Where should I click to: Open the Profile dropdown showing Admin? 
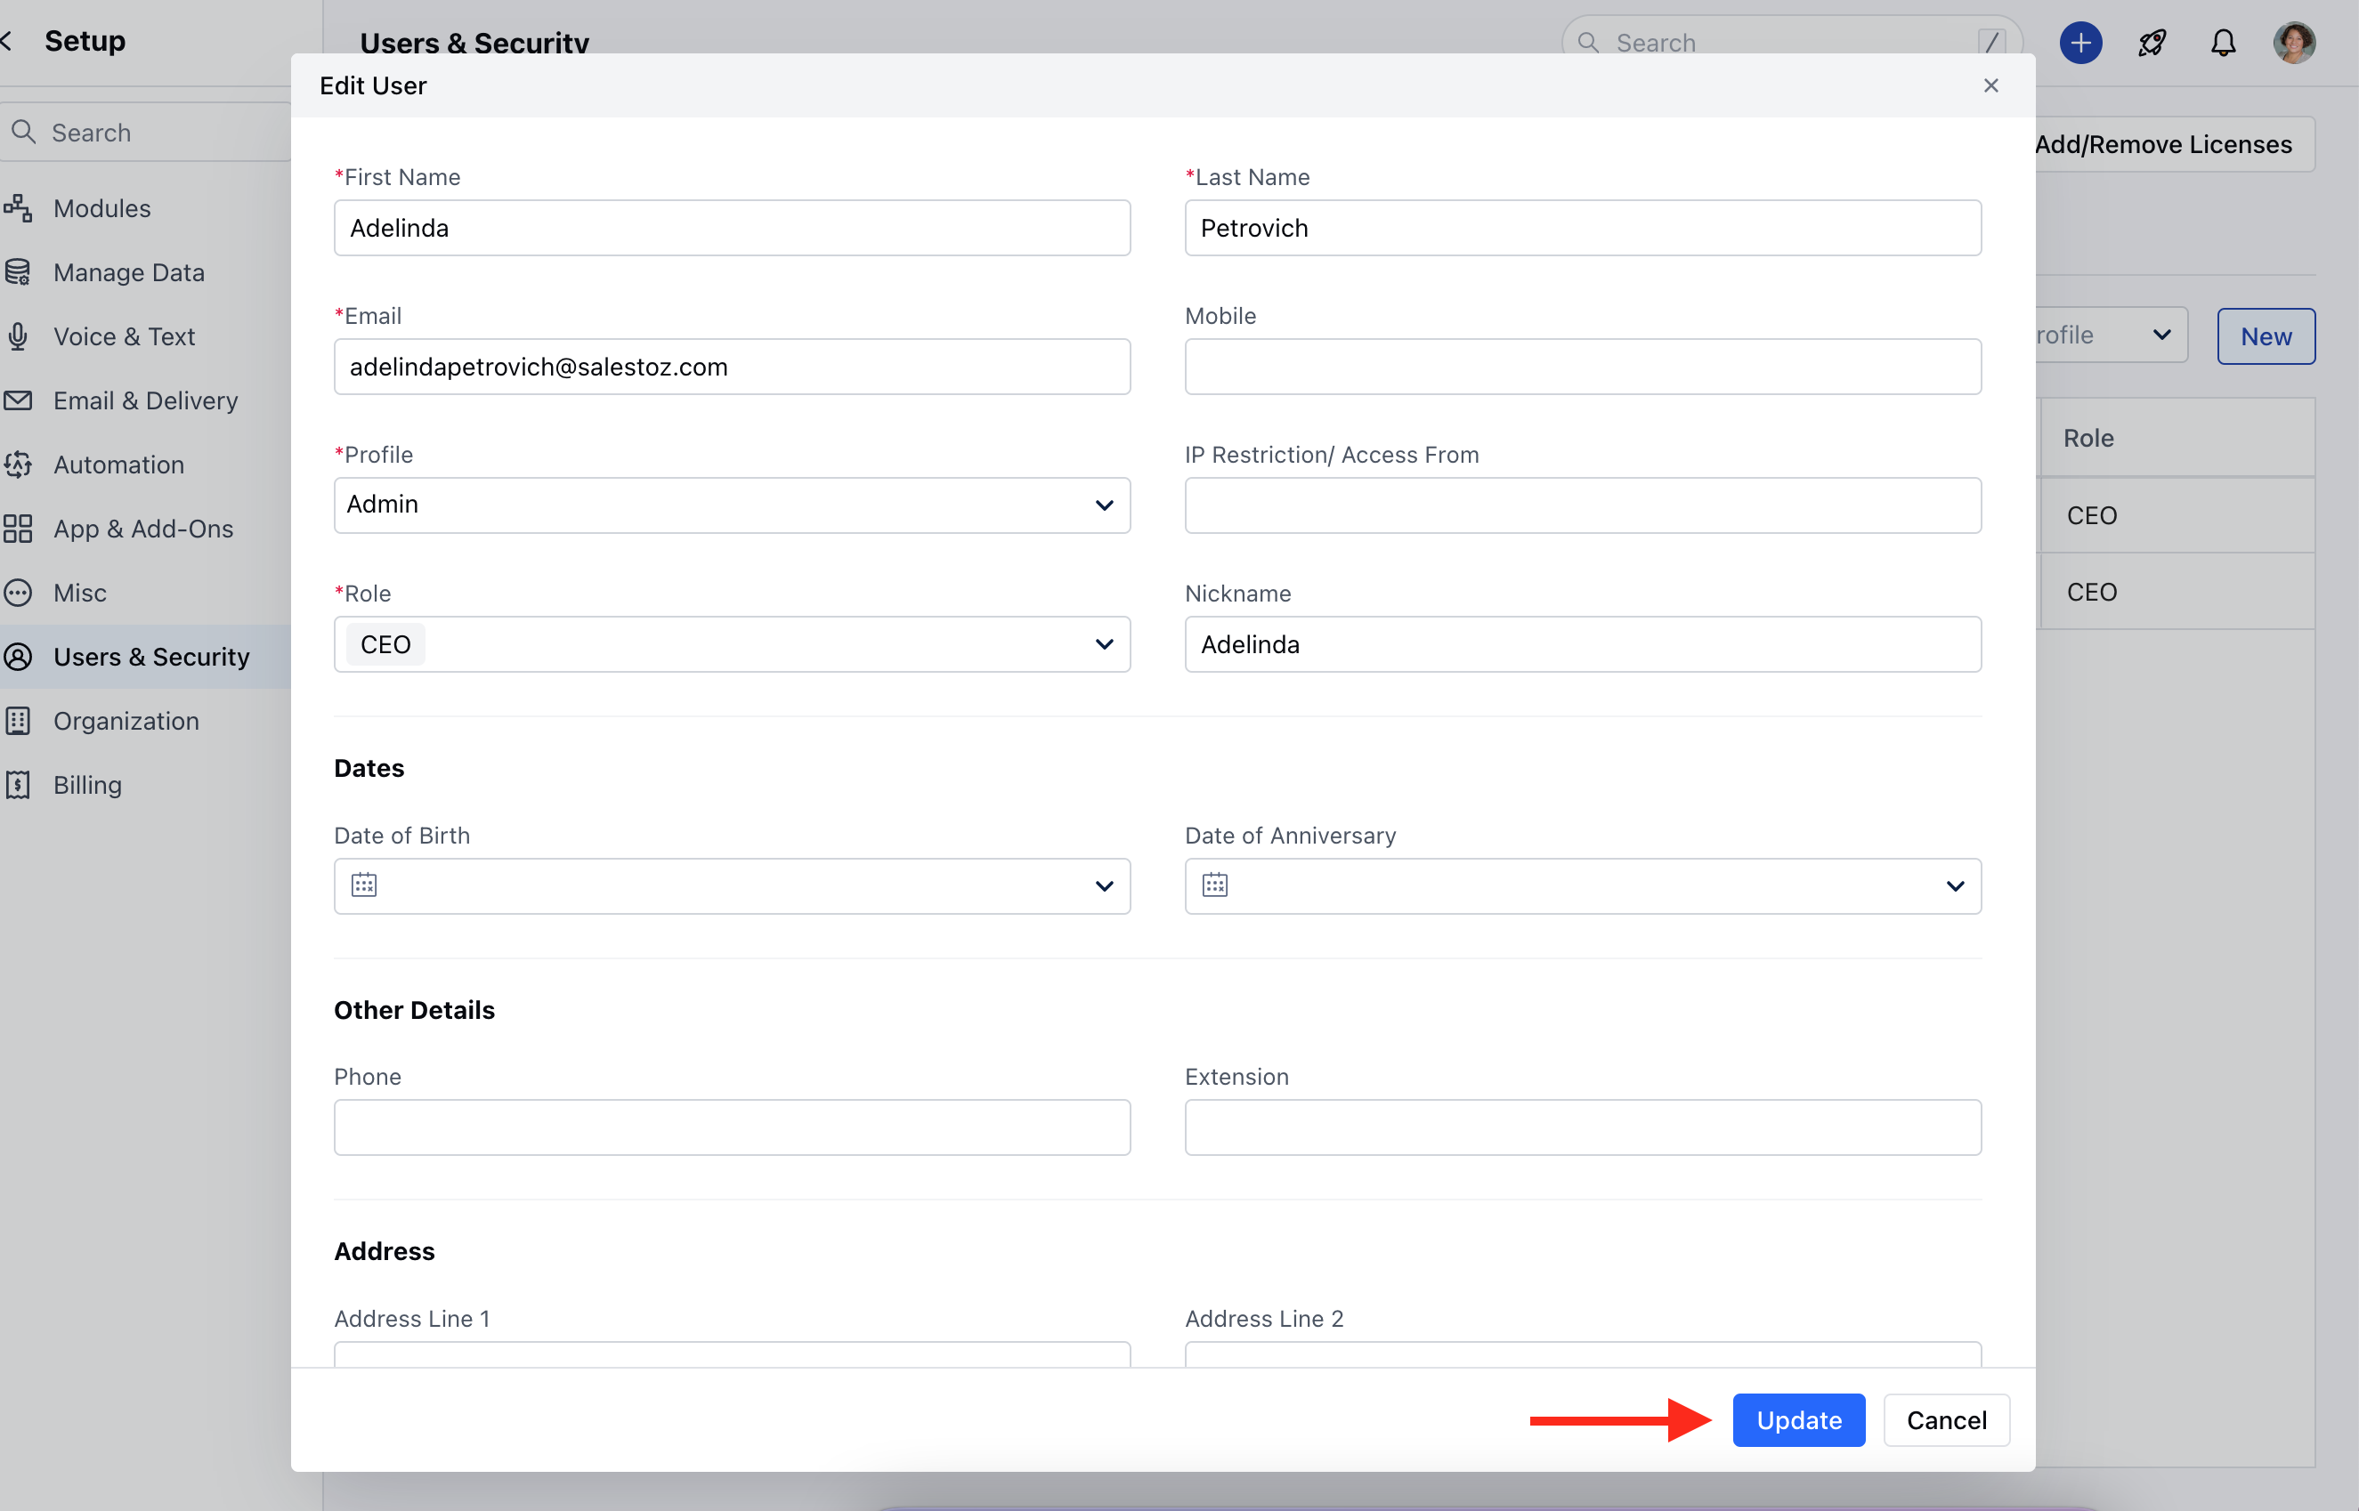[1105, 505]
